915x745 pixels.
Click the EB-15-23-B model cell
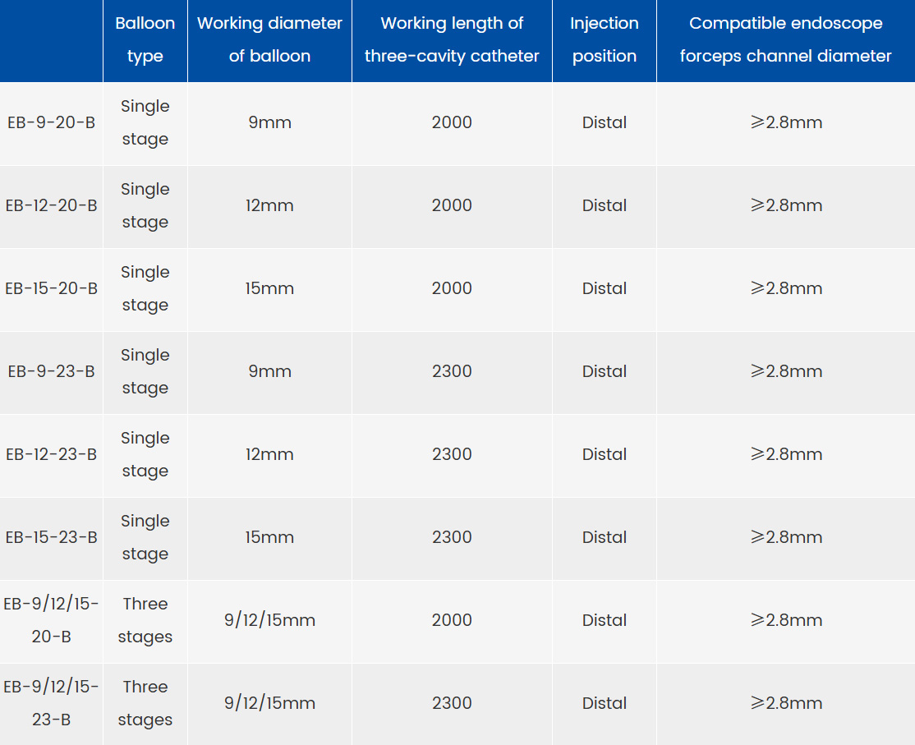pyautogui.click(x=52, y=536)
